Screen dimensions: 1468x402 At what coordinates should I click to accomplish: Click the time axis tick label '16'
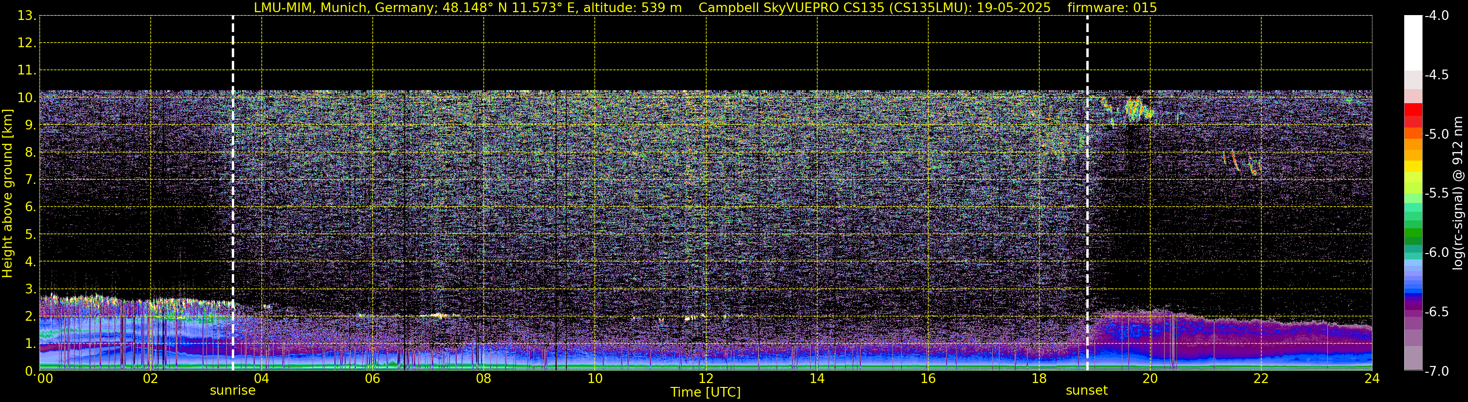click(928, 379)
